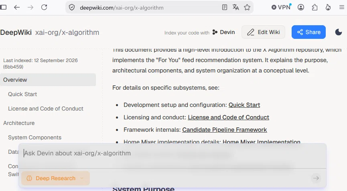Submit question with the arrow send button

pos(316,178)
